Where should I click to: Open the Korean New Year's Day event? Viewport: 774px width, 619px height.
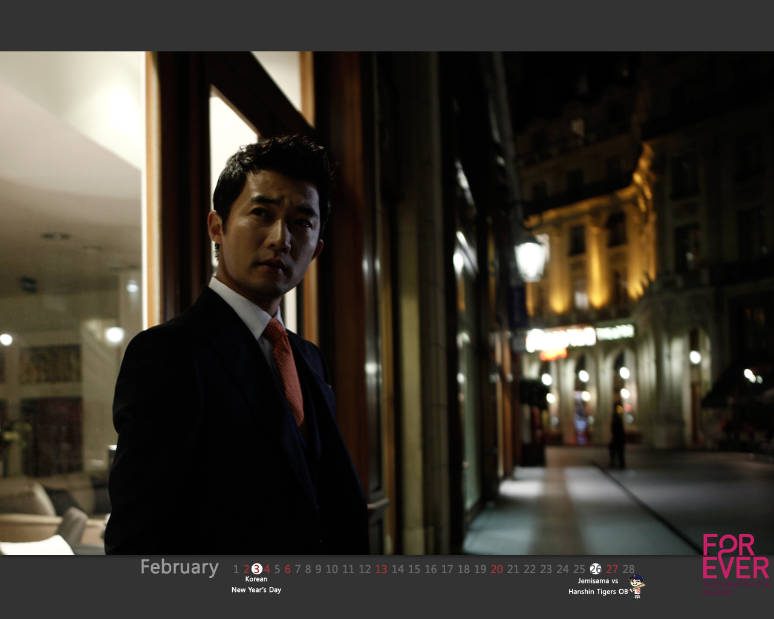click(256, 585)
